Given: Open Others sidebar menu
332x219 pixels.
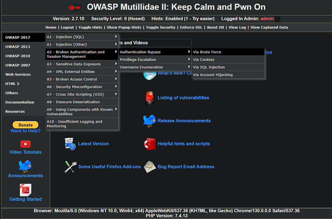Looking at the screenshot, I should coord(24,93).
